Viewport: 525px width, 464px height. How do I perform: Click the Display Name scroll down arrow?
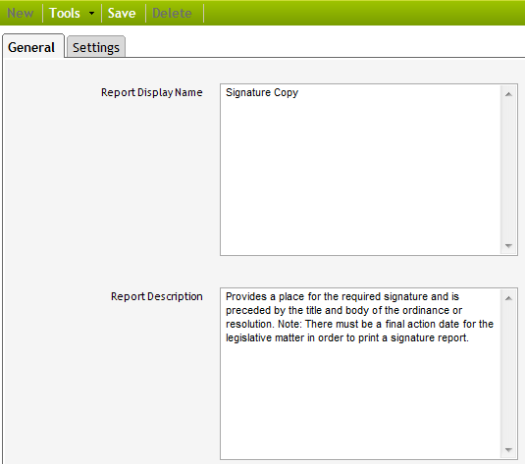pyautogui.click(x=508, y=245)
